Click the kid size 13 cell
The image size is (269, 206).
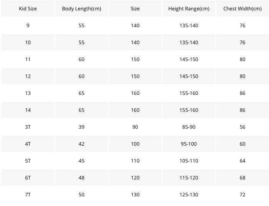(x=28, y=93)
